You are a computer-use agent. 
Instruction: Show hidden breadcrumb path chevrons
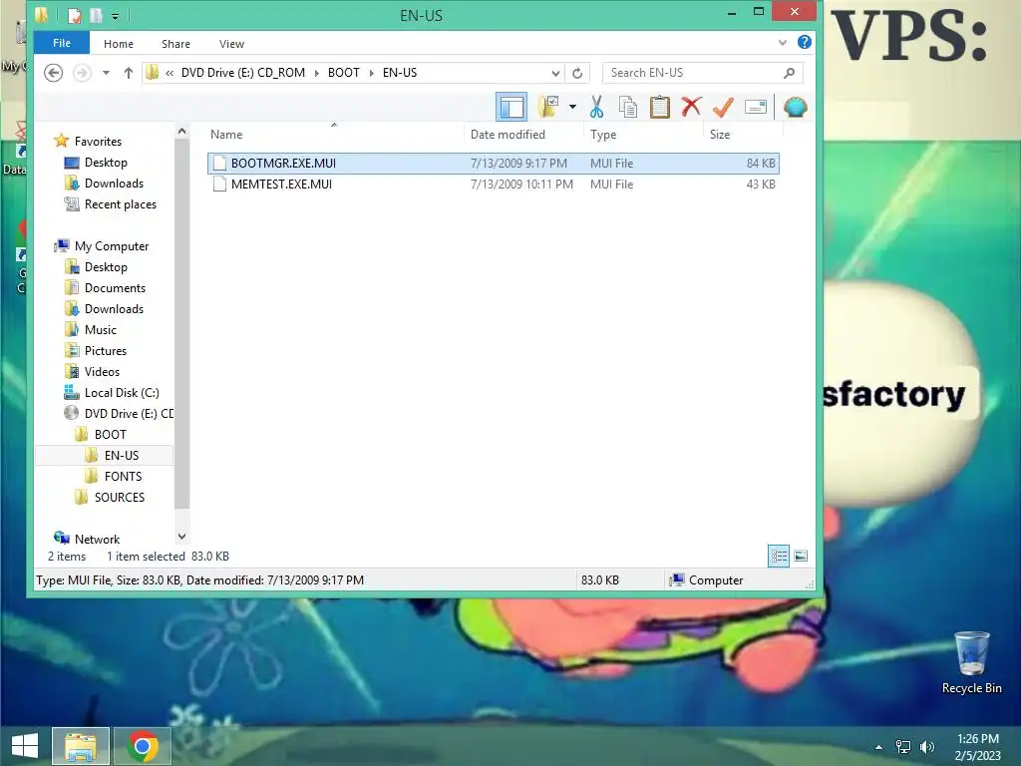(x=170, y=73)
